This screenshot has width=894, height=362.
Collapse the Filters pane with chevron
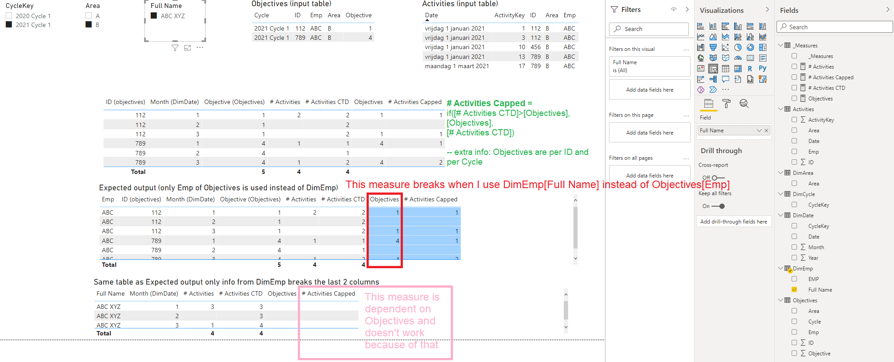(687, 9)
